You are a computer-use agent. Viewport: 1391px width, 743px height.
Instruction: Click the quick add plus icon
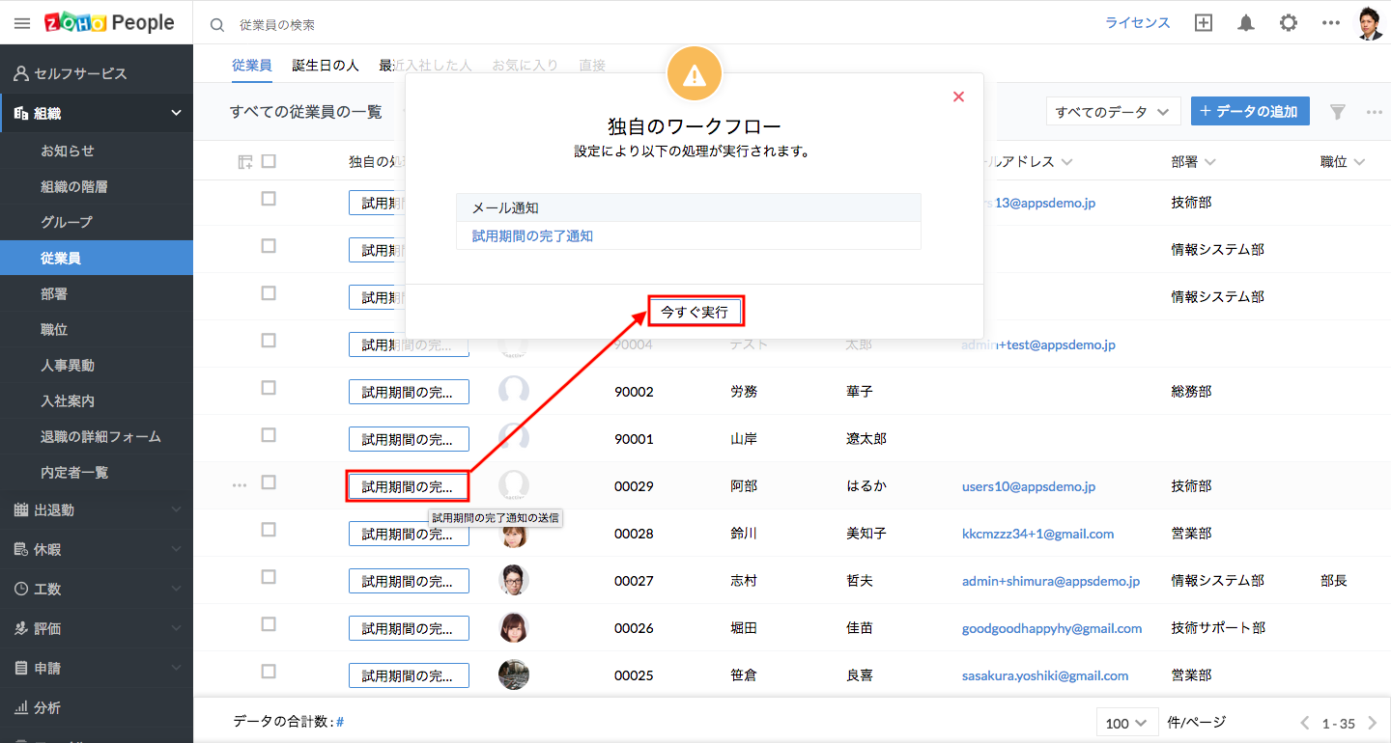pos(1204,23)
